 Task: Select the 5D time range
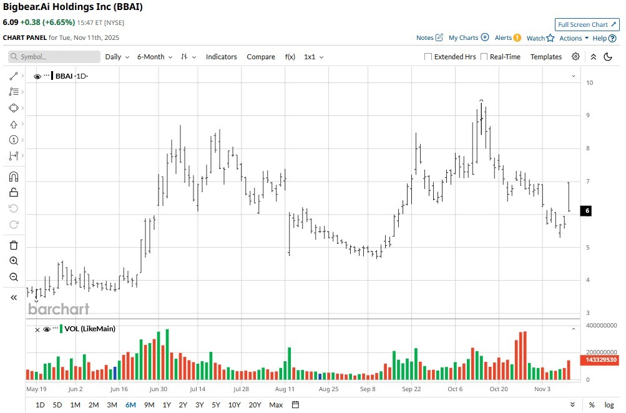57,405
